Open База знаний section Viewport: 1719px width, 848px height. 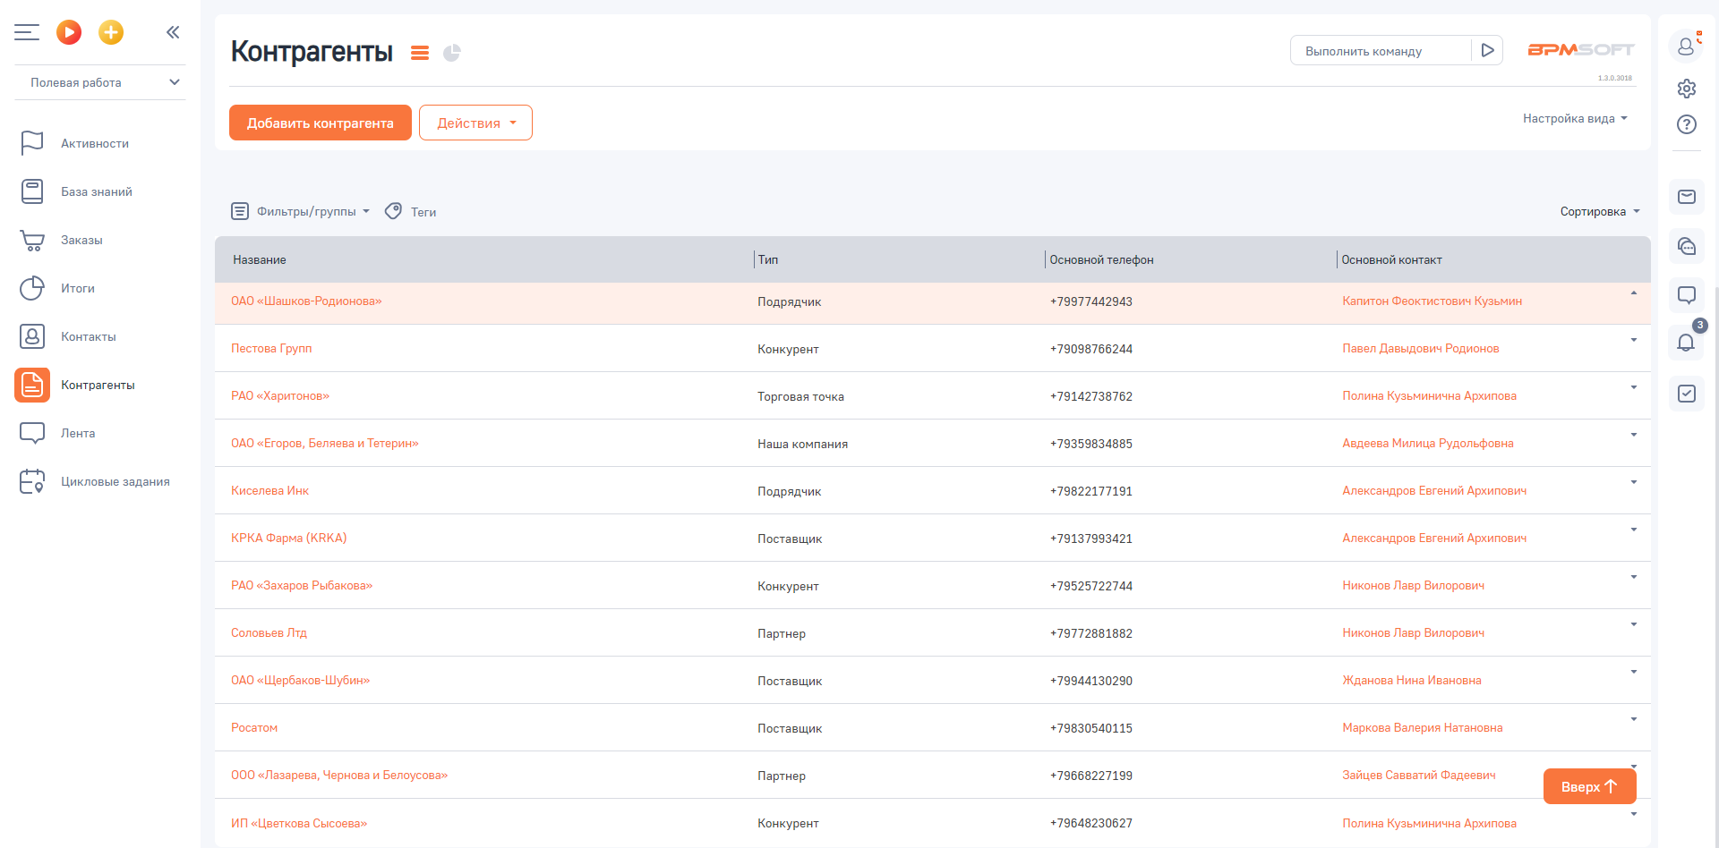(x=97, y=191)
